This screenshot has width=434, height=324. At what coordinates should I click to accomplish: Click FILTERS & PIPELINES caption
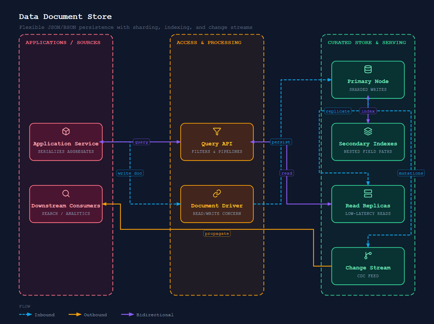tap(217, 151)
